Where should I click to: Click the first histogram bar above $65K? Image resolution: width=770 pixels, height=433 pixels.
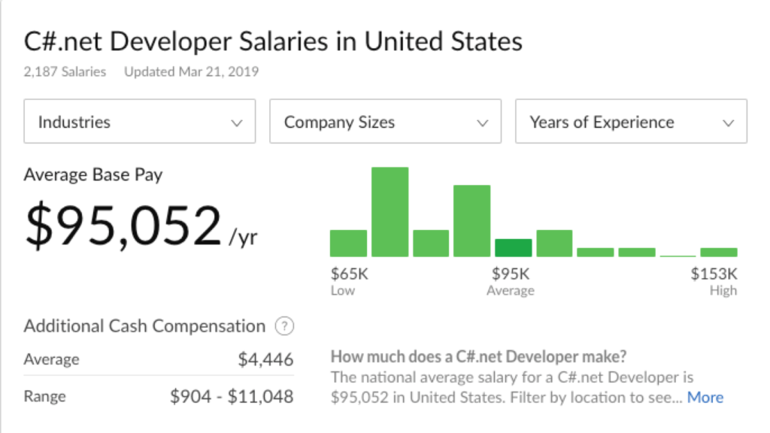[x=348, y=244]
